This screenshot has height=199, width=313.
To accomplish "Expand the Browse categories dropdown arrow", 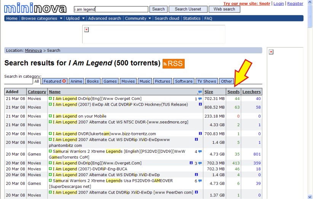I will coord(61,18).
